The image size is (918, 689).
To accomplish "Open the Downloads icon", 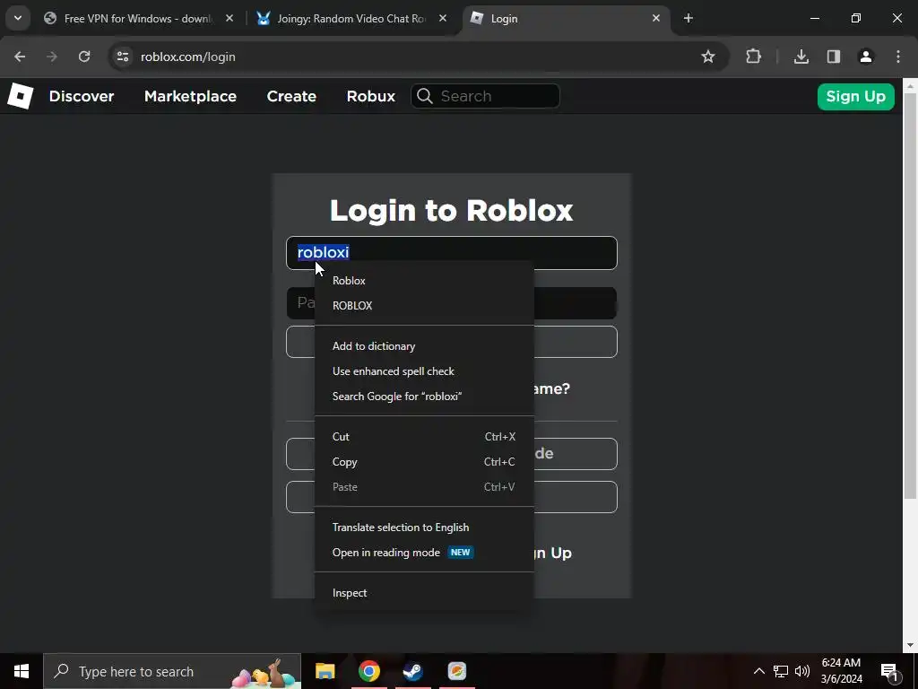I will (801, 57).
